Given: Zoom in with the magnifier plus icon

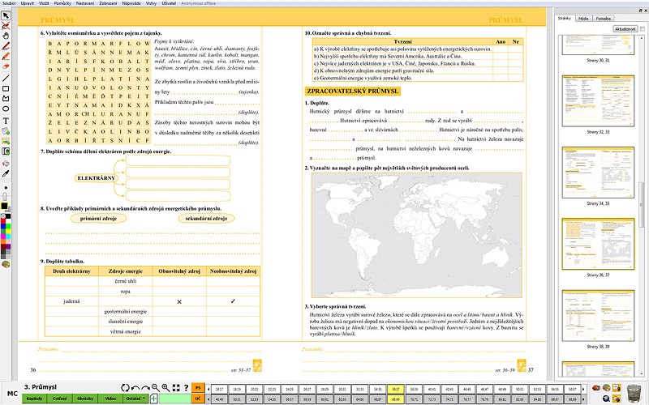Looking at the screenshot, I should (x=165, y=388).
